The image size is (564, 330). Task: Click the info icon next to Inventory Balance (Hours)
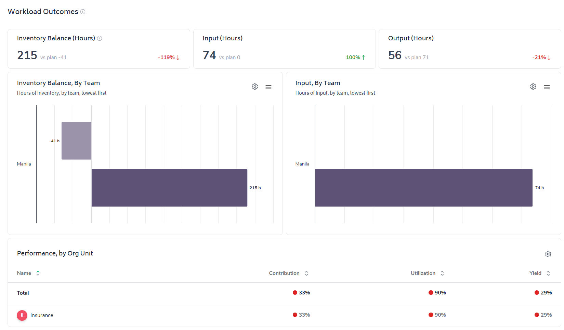(x=100, y=38)
